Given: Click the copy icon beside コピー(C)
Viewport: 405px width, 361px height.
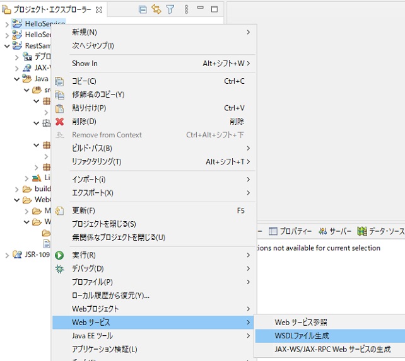Looking at the screenshot, I should click(59, 81).
